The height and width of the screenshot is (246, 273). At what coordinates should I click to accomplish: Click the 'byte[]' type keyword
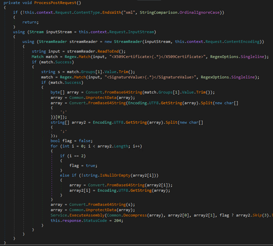57,92
